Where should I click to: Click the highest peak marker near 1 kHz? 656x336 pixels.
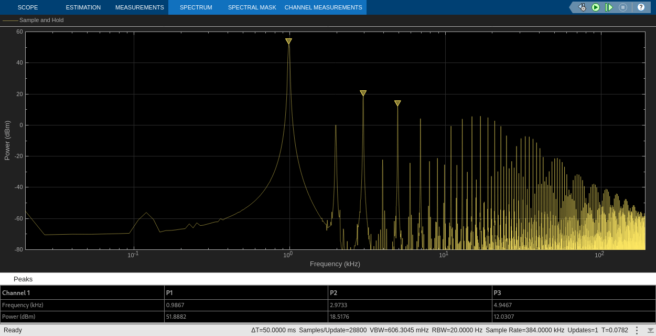288,41
